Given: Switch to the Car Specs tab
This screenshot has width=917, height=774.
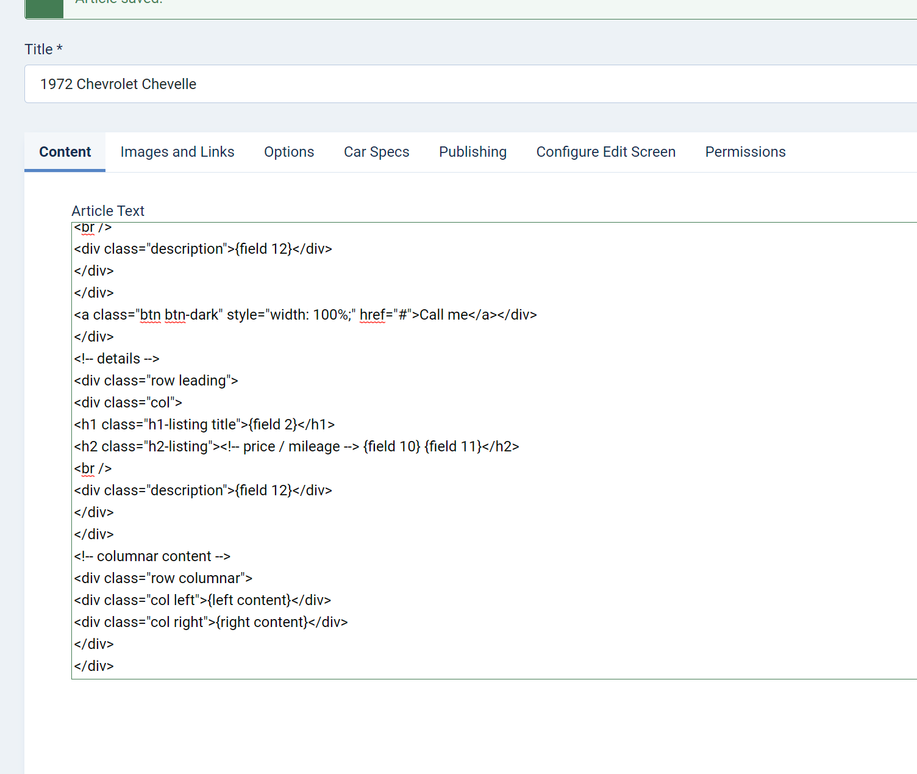Looking at the screenshot, I should tap(376, 152).
